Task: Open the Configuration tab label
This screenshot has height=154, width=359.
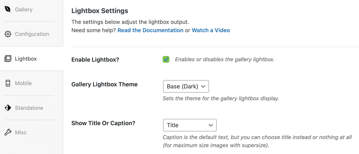Action: pos(32,34)
